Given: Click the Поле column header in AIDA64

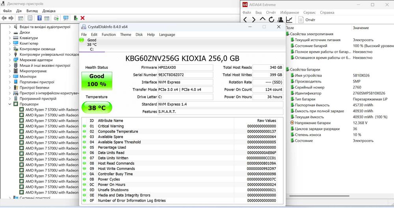Looking at the screenshot, I should pyautogui.click(x=290, y=28).
